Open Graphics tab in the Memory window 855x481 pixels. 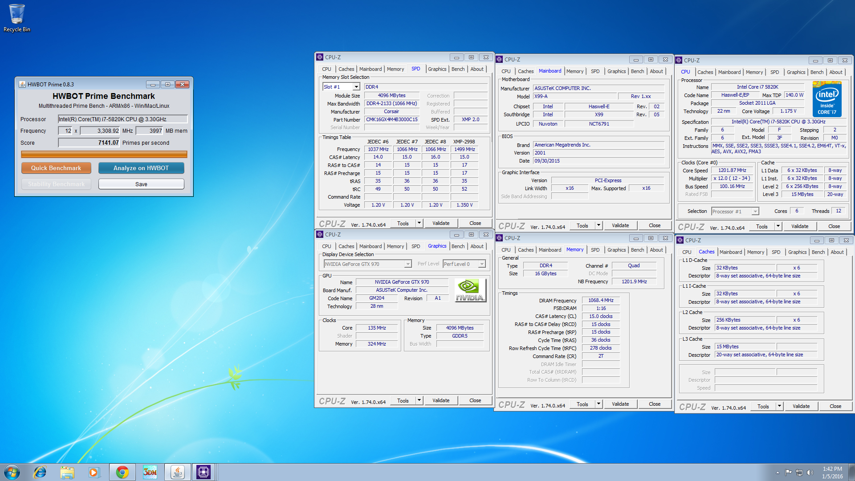pos(616,250)
